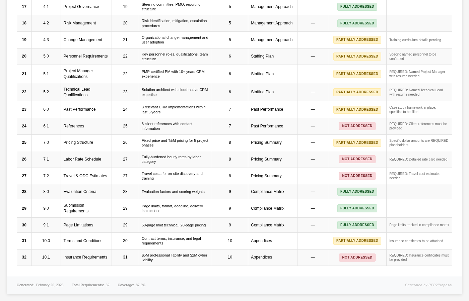
Task: Click the Coverage 87.5% footer value
Action: click(141, 285)
